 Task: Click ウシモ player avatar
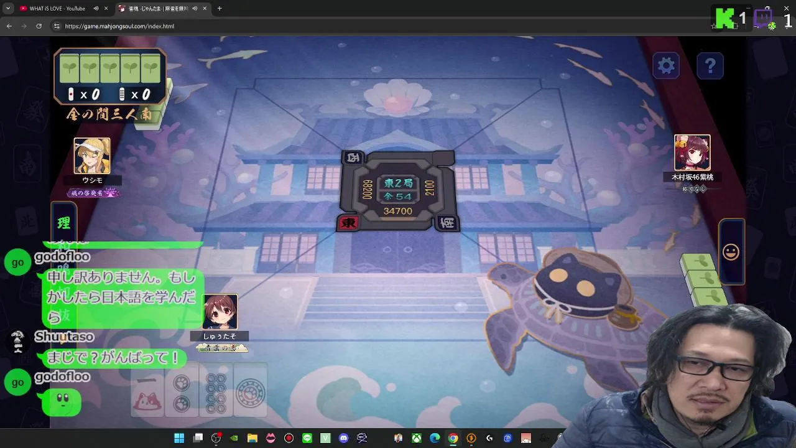click(x=92, y=156)
